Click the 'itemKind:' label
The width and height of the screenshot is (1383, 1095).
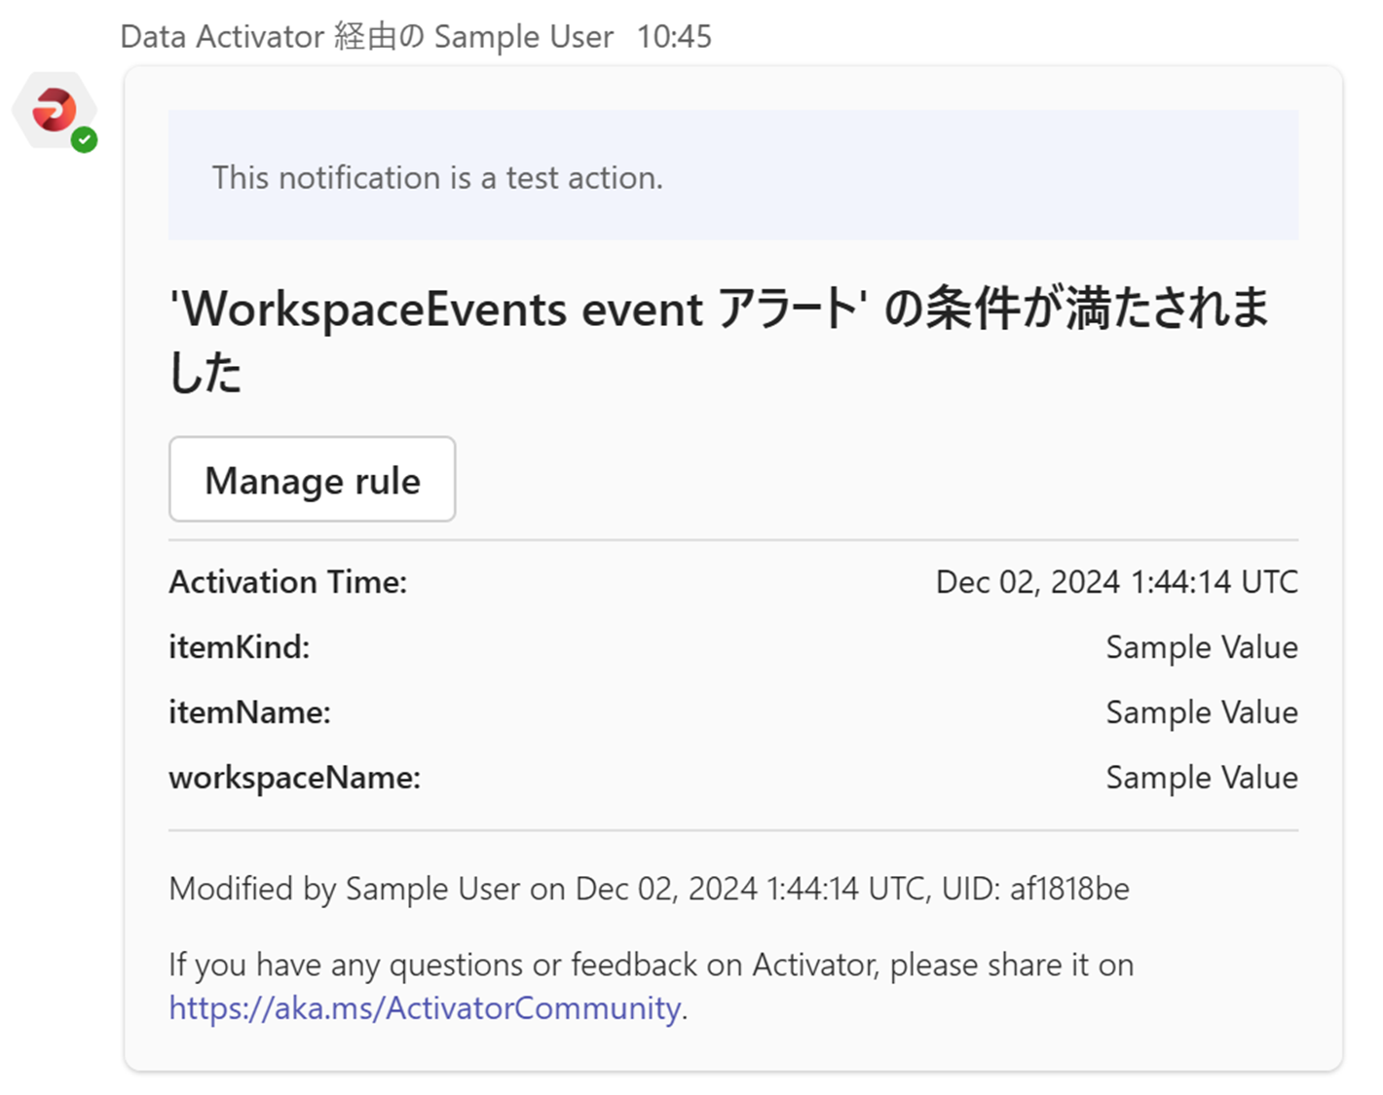coord(240,647)
